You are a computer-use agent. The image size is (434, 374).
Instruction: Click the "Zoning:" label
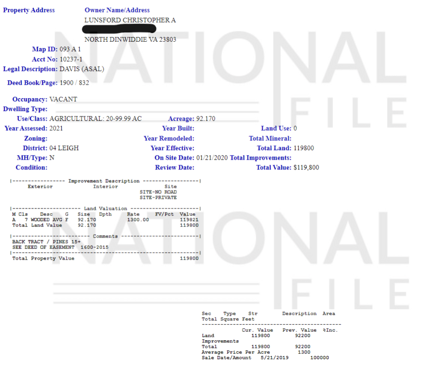click(36, 138)
